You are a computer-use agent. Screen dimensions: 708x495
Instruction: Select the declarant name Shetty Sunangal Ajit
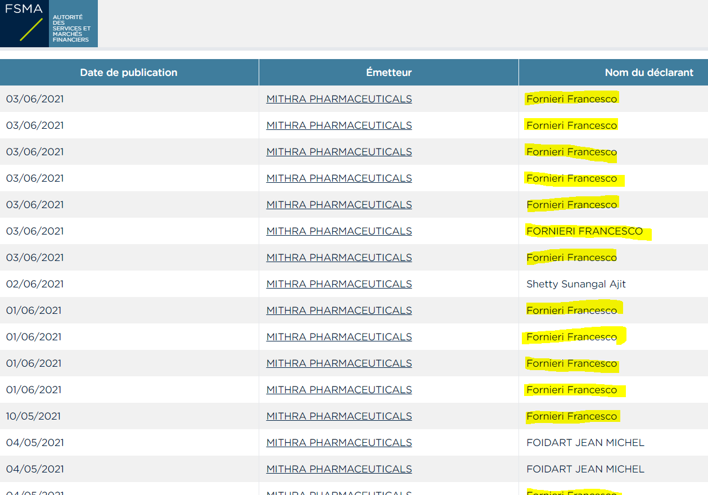tap(576, 284)
